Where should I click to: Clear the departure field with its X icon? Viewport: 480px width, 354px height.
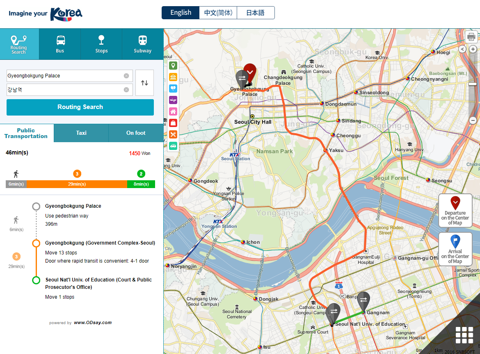point(126,76)
